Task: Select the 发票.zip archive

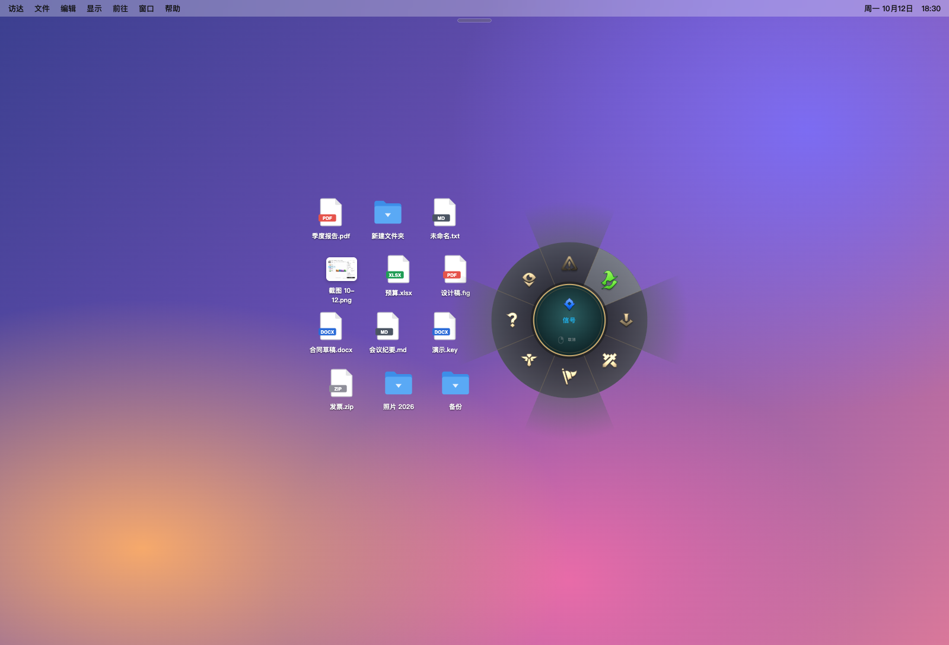Action: 342,389
